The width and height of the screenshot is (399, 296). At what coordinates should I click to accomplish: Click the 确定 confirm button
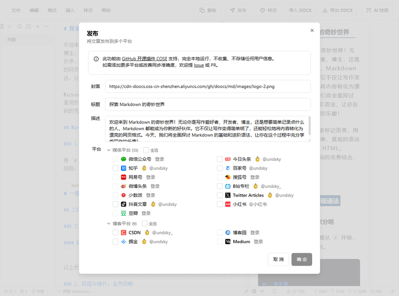point(302,259)
